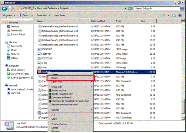This screenshot has height=133, width=186.
Task: Select Computer in navigation pane
Action: (x=12, y=66)
